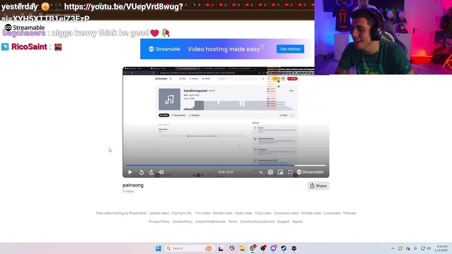The height and width of the screenshot is (254, 452).
Task: Switch video to fullscreen
Action: tap(290, 172)
